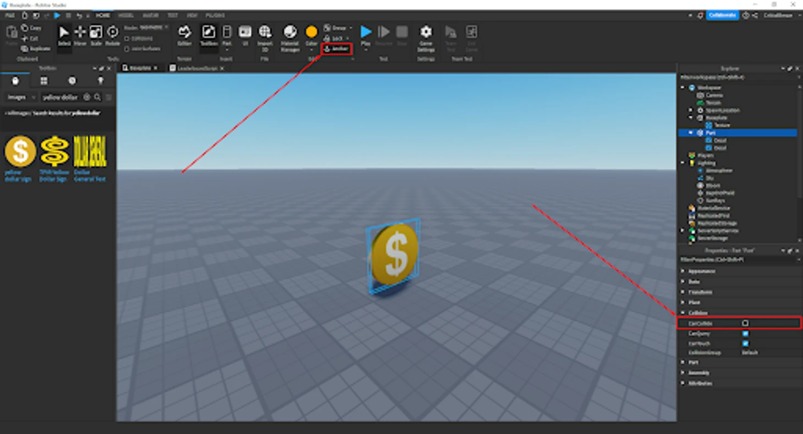Image resolution: width=803 pixels, height=434 pixels.
Task: Toggle the Anchor button
Action: [337, 49]
